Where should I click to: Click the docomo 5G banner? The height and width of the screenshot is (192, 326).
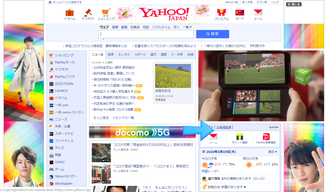142,132
